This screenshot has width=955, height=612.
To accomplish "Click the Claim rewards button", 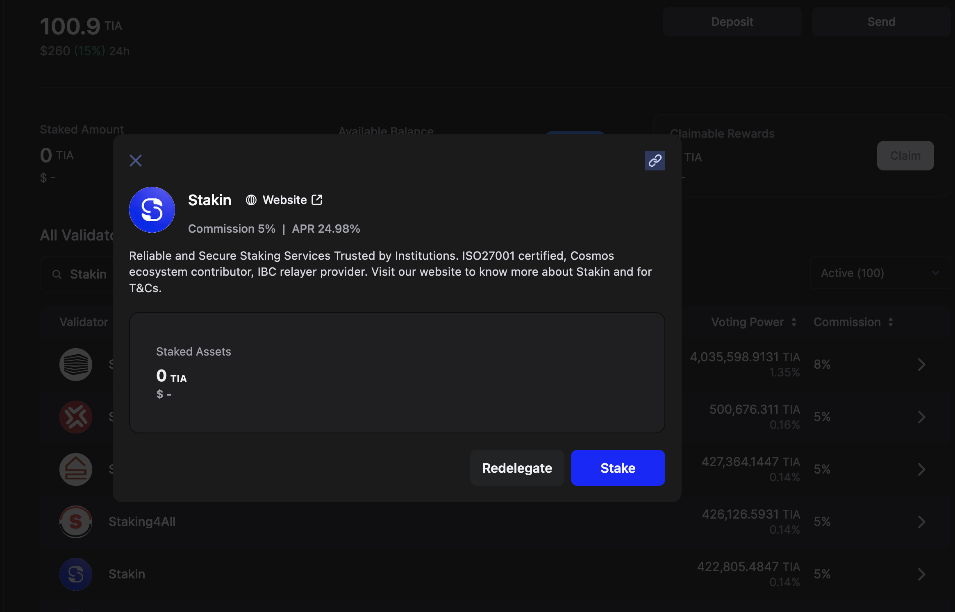I will (905, 156).
